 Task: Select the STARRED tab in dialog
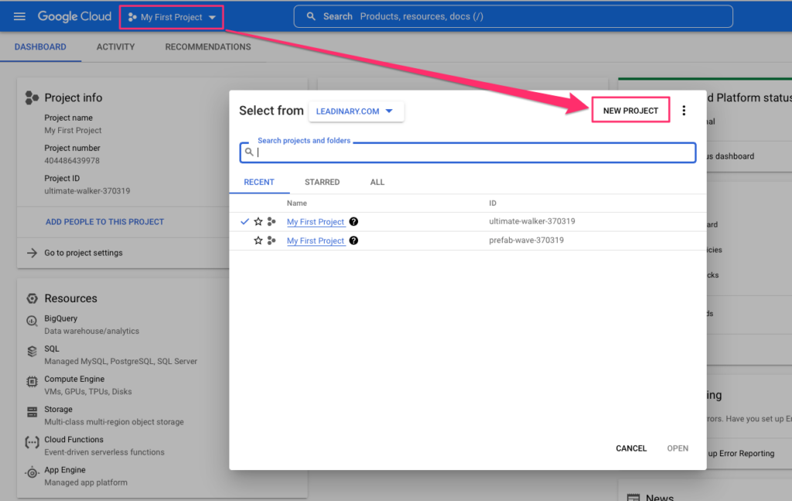pyautogui.click(x=323, y=182)
